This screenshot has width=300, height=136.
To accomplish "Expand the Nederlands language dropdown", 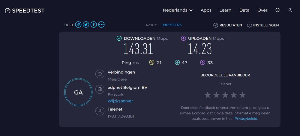I will tap(178, 10).
